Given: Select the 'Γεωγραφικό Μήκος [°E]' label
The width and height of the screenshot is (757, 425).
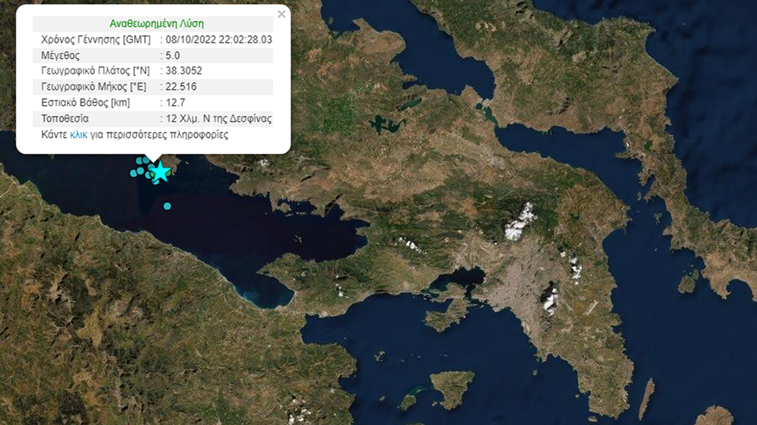Looking at the screenshot, I should [x=94, y=87].
